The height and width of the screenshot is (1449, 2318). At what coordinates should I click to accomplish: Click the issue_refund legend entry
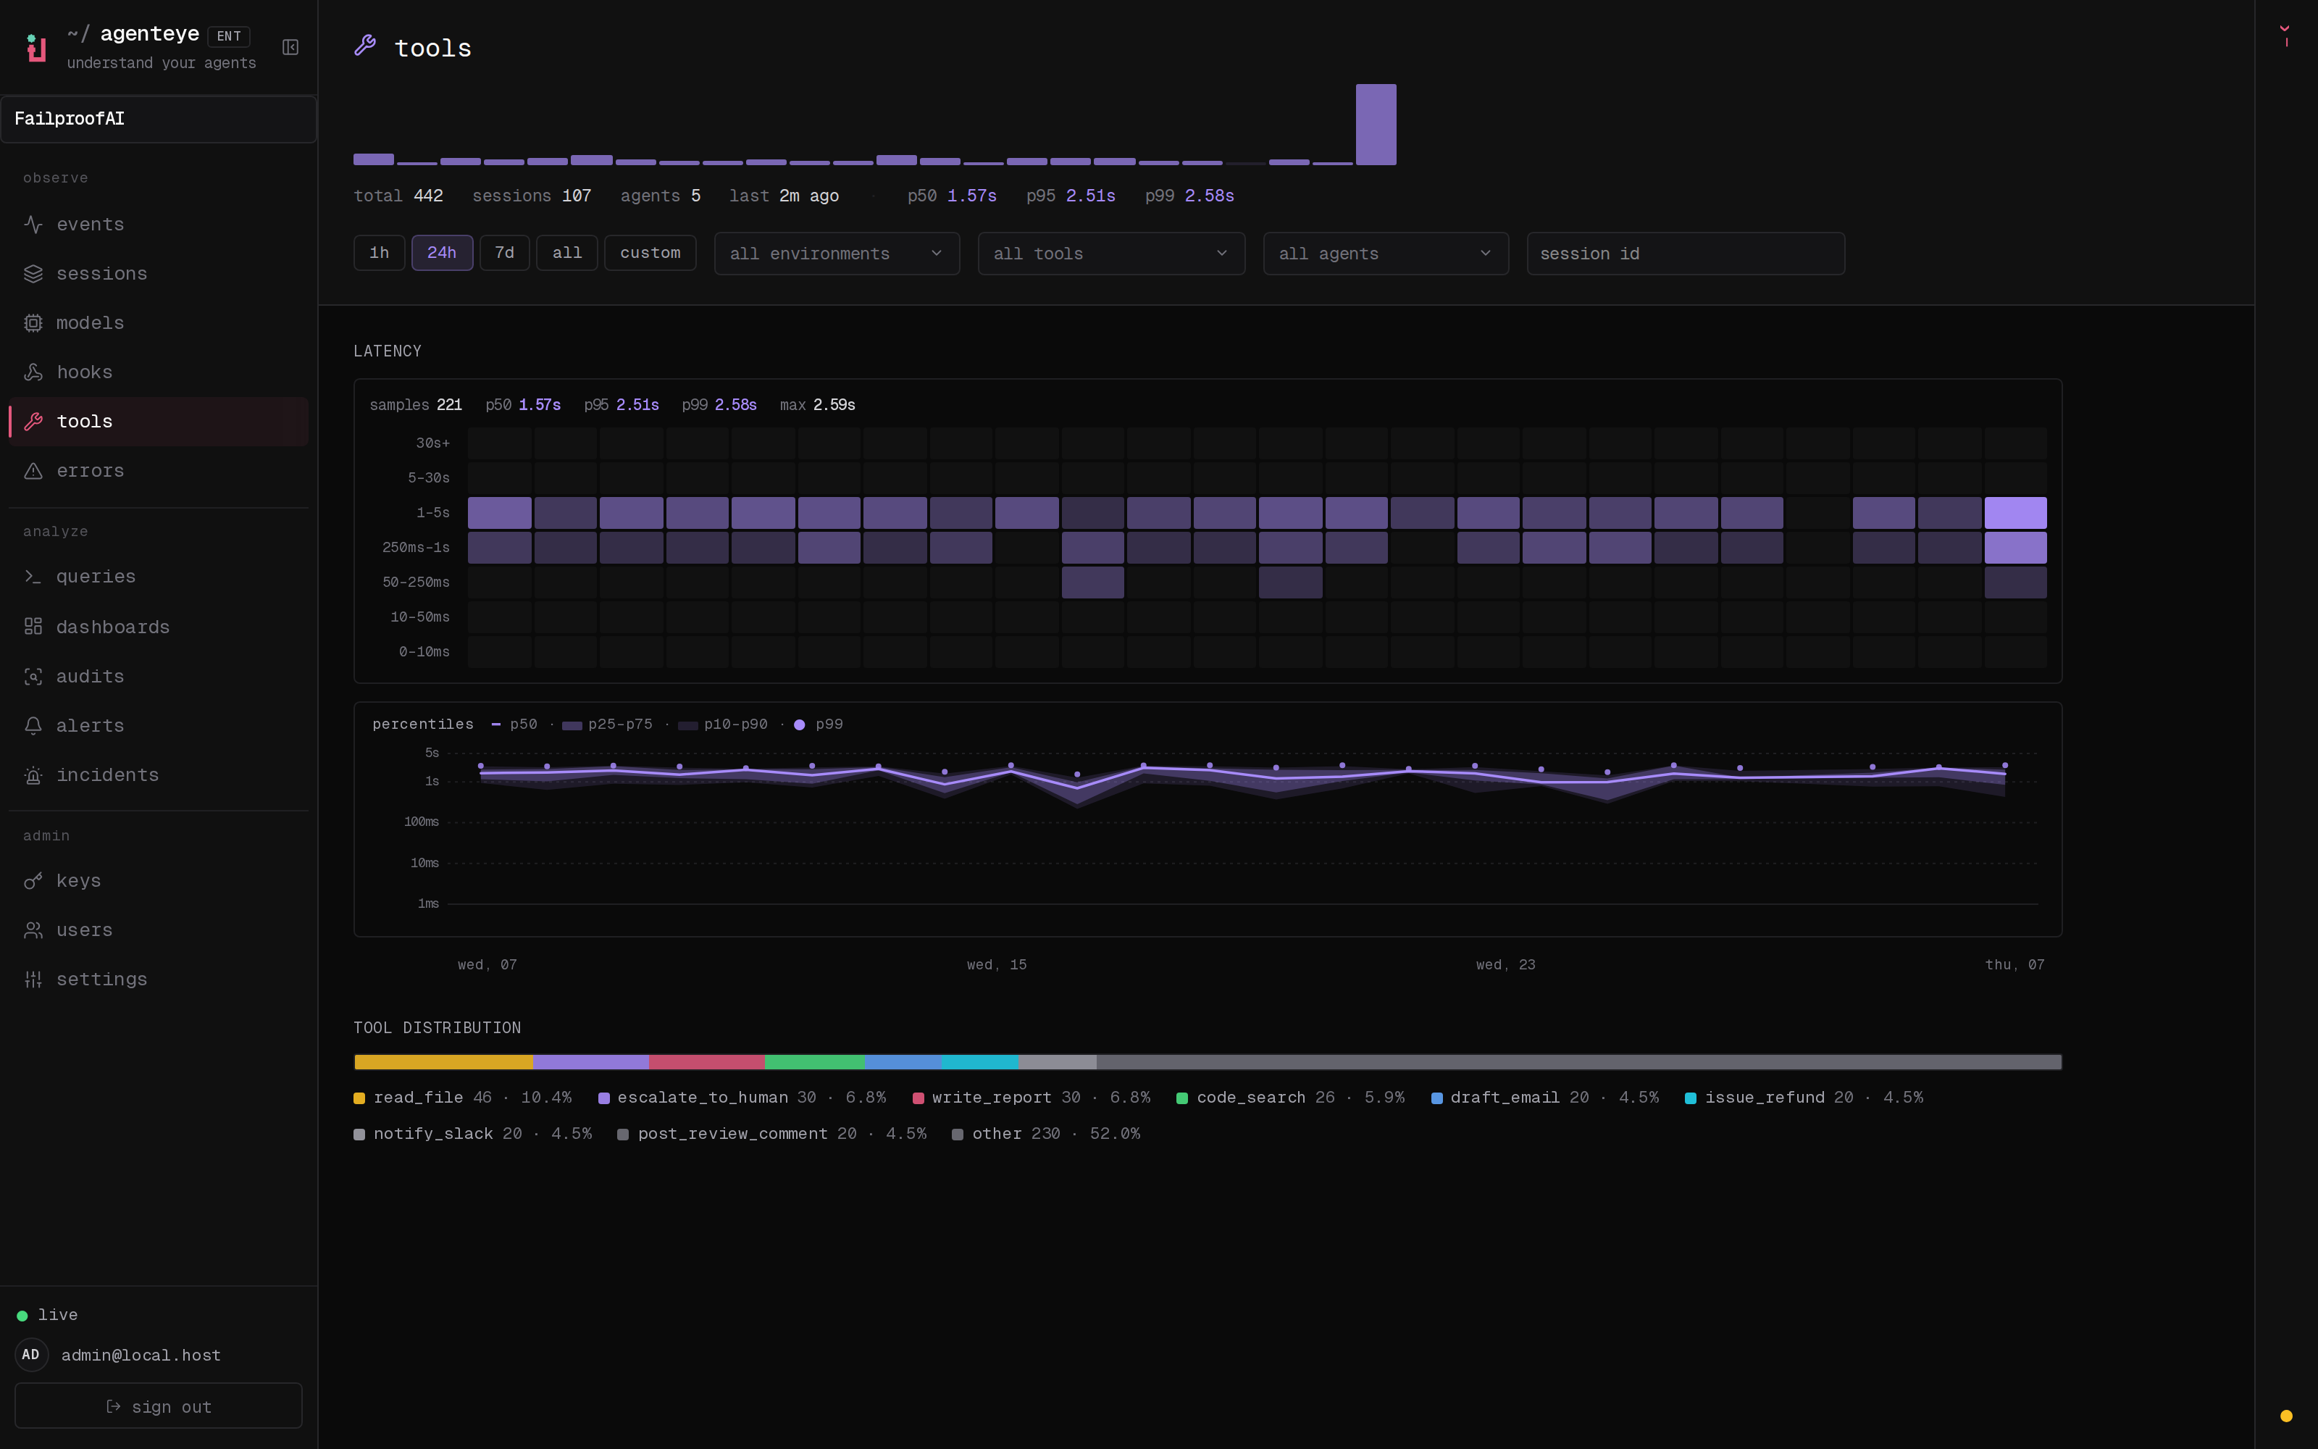click(x=1804, y=1098)
